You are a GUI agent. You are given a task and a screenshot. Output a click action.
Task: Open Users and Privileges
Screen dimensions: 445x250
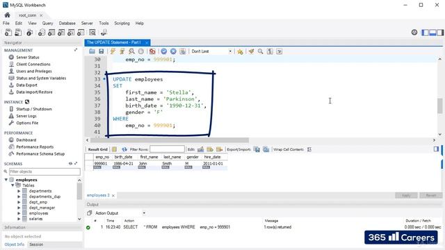coord(34,71)
